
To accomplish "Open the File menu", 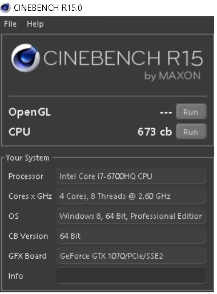I will 10,24.
